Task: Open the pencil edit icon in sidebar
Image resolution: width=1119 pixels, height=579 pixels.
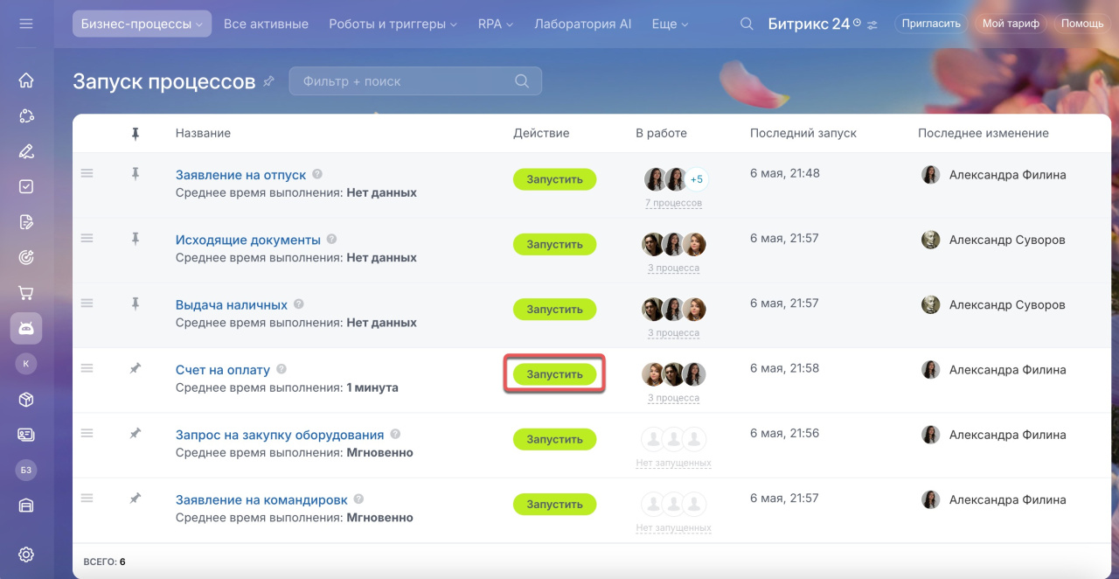Action: 26,151
